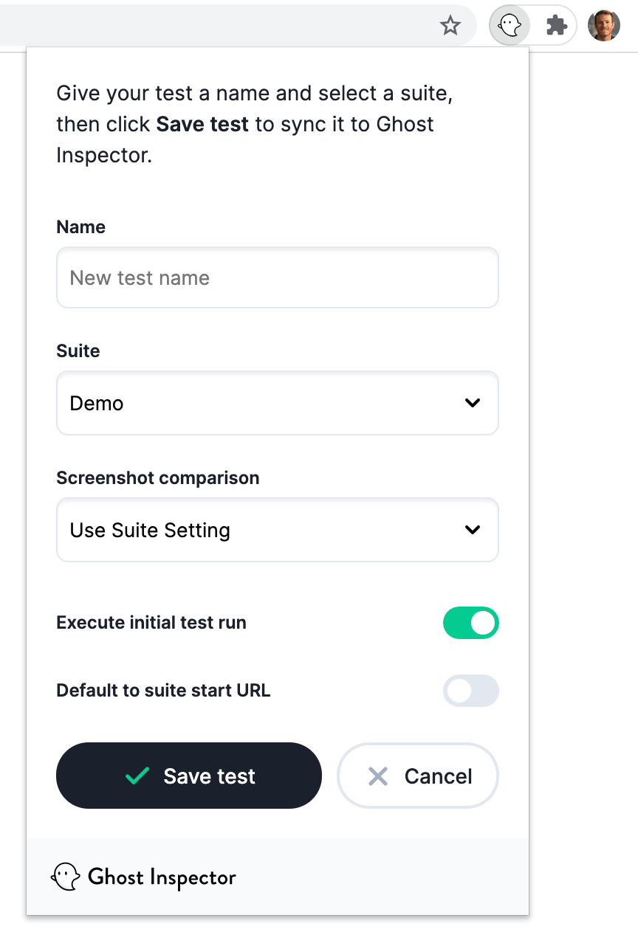Viewport: 638px width, 946px height.
Task: Click the browser extensions puzzle piece icon
Action: point(556,24)
